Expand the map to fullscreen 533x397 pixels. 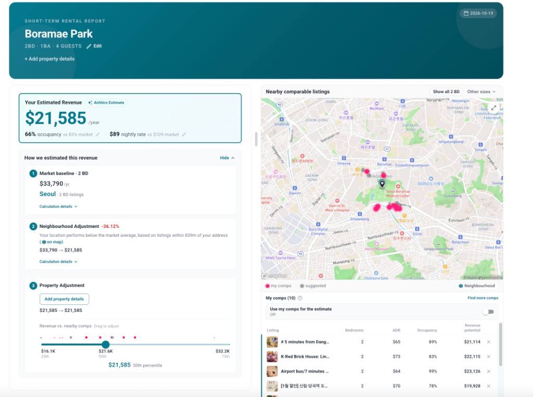[493, 108]
